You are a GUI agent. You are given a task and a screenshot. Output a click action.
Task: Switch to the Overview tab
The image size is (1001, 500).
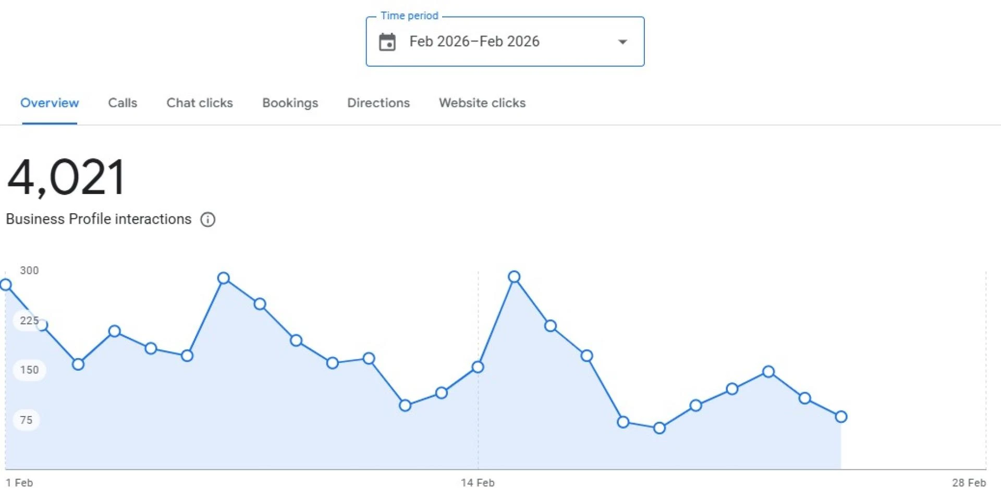[x=50, y=103]
